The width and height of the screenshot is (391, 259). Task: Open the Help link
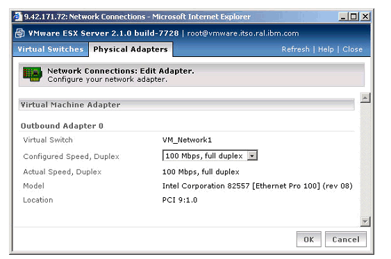point(326,49)
